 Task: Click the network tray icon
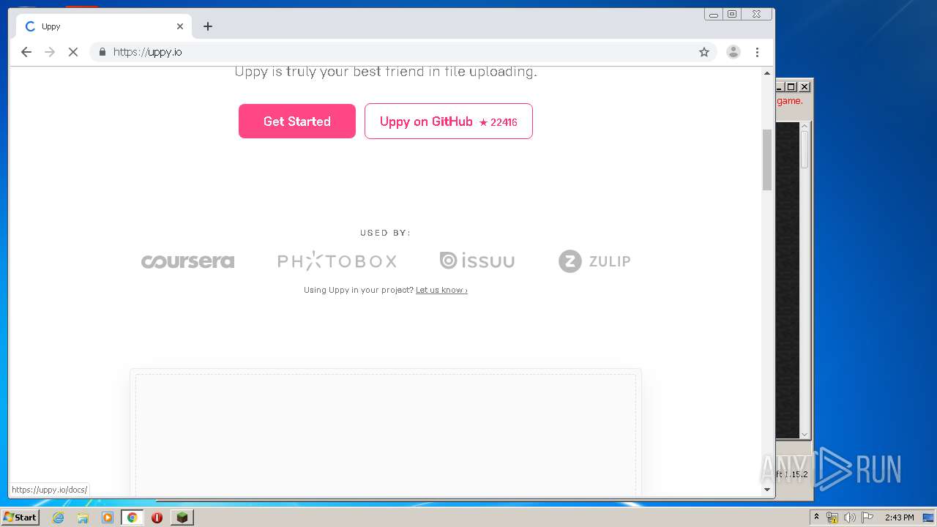[x=832, y=517]
